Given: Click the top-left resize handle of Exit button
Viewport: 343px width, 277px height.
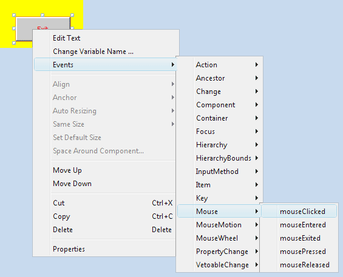Looking at the screenshot, I should click(x=14, y=15).
